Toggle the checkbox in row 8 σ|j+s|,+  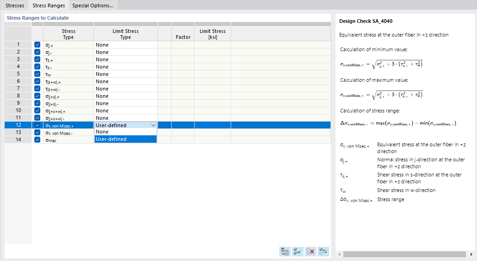pos(37,96)
